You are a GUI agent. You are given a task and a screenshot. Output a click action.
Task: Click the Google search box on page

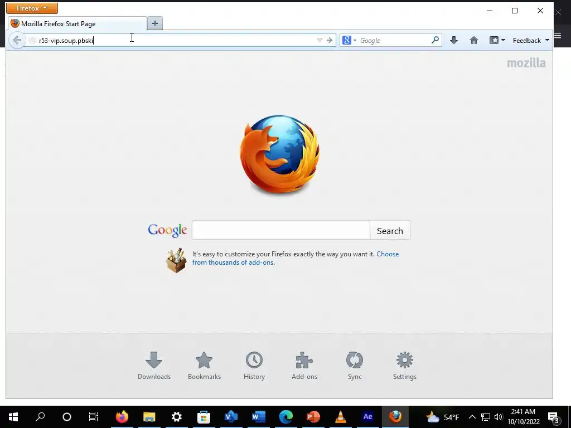coord(281,230)
